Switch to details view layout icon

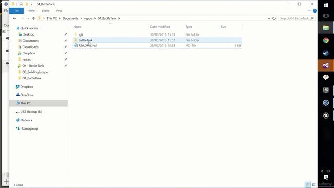pos(307,184)
